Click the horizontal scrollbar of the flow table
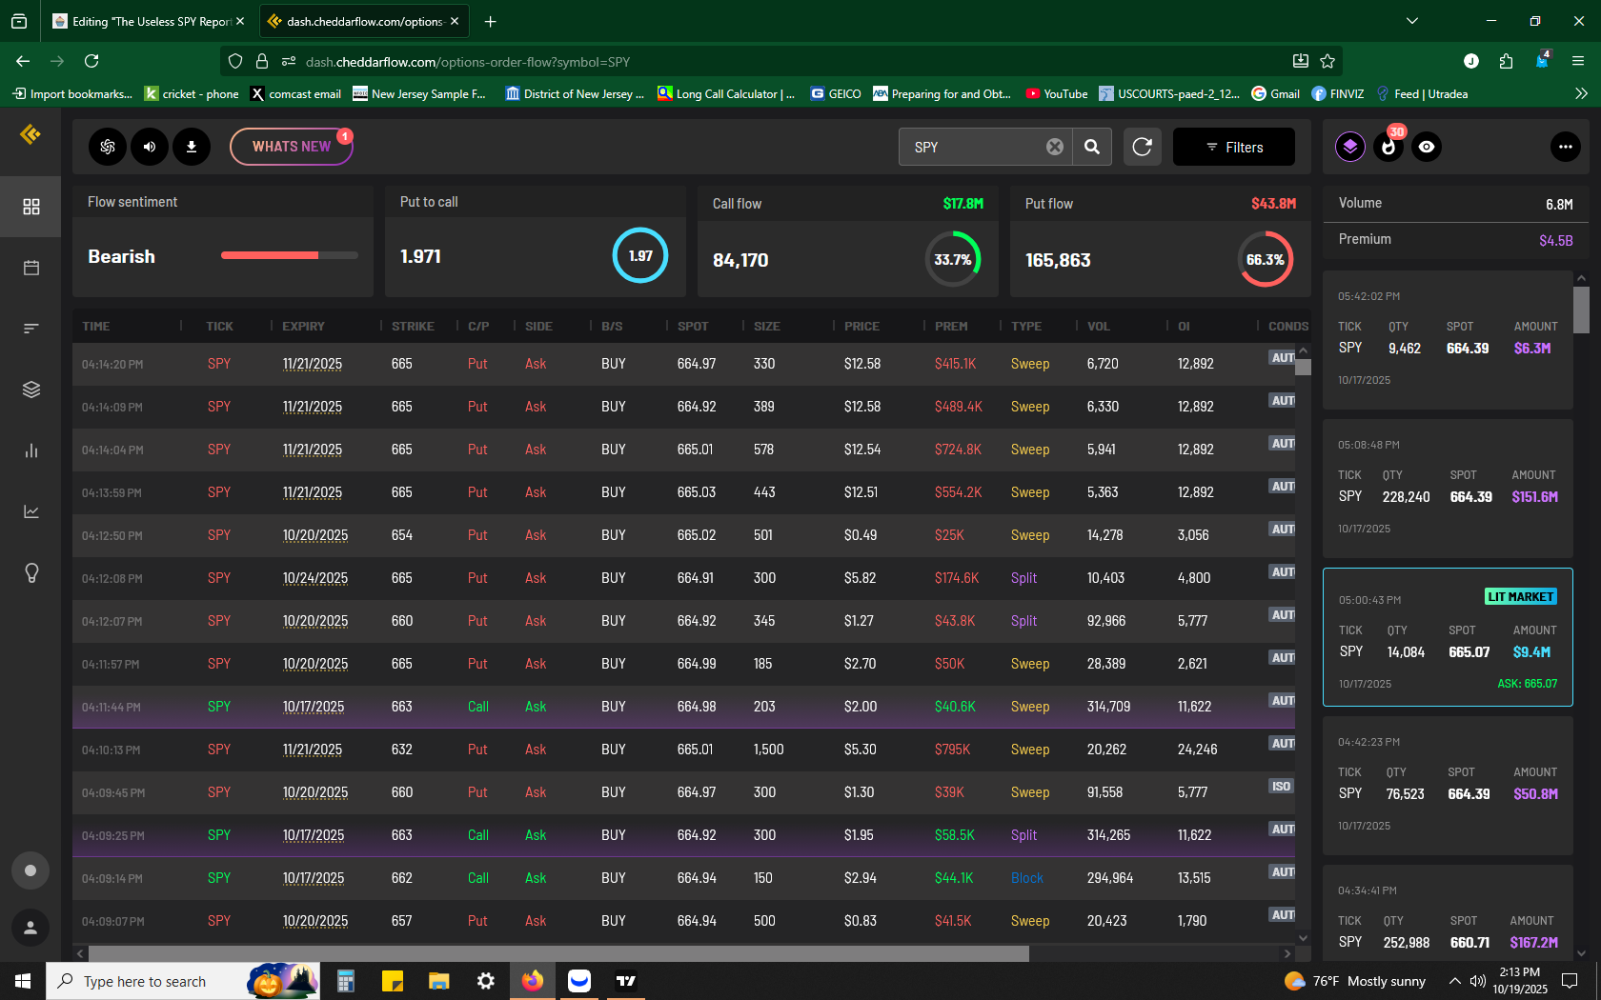1601x1000 pixels. click(558, 953)
